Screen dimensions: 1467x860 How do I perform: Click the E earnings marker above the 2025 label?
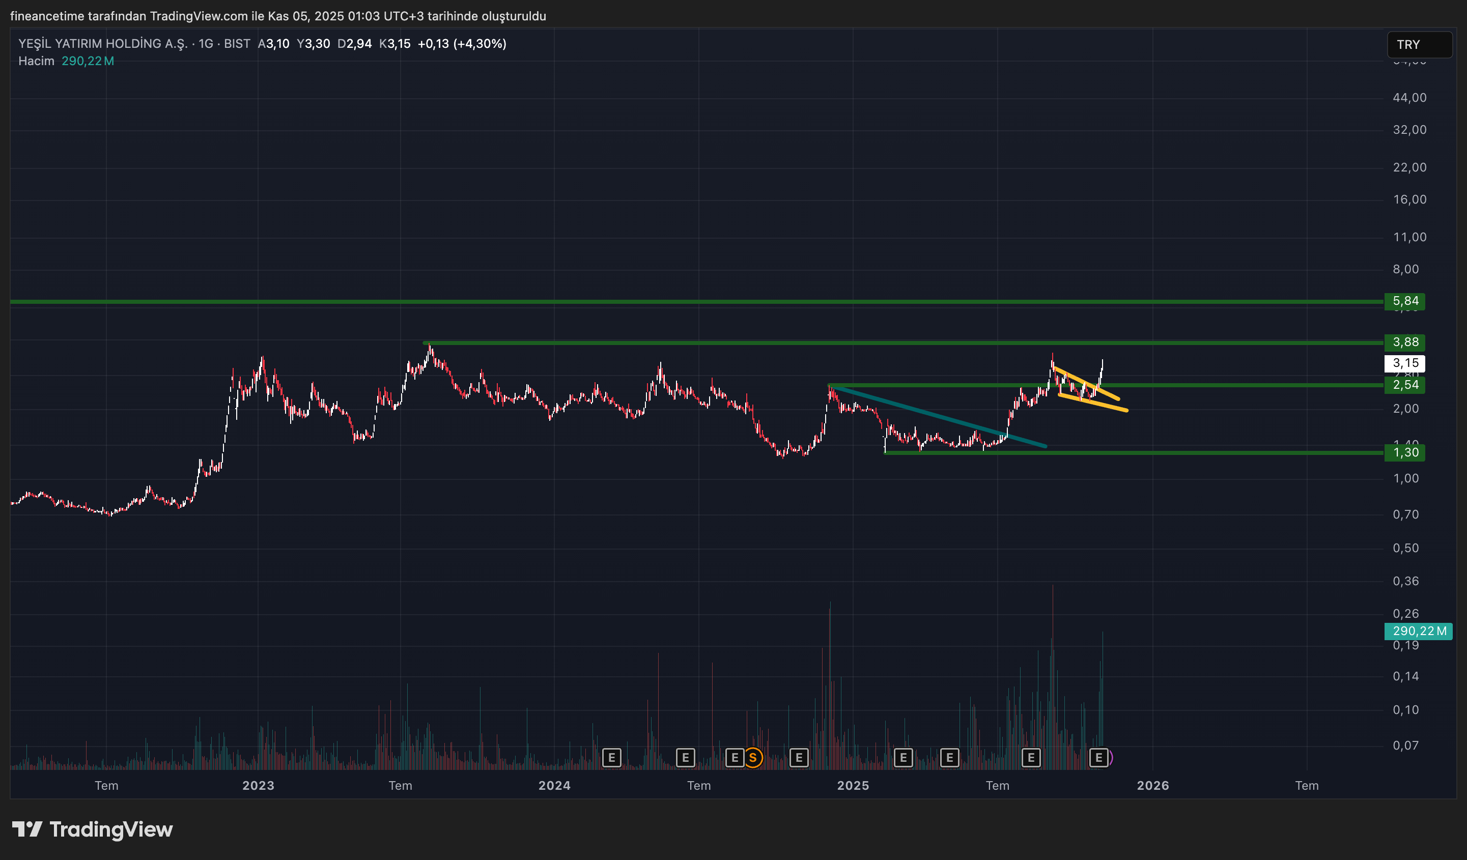click(x=903, y=758)
